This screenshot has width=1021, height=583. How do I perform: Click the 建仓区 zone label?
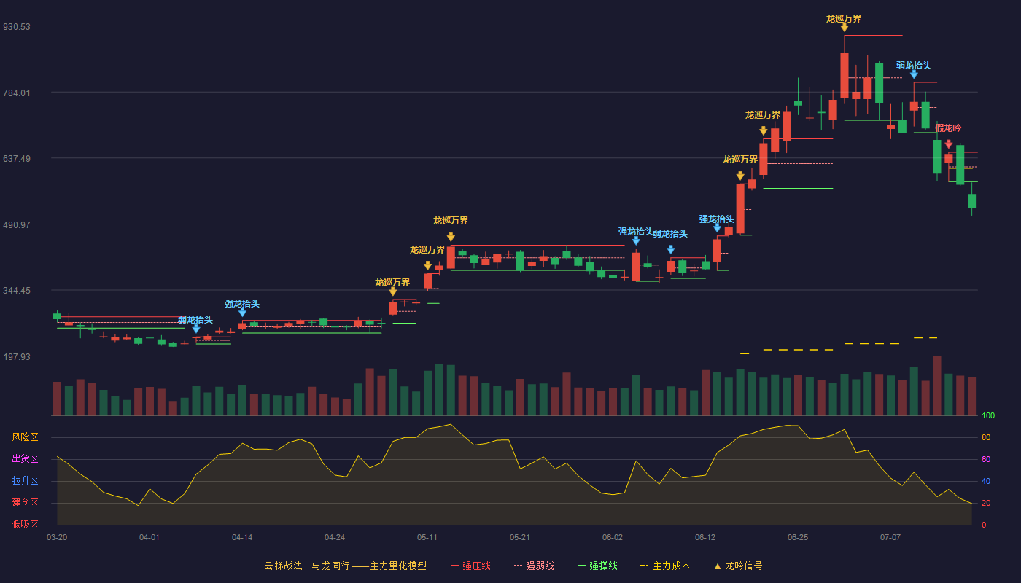pos(26,503)
